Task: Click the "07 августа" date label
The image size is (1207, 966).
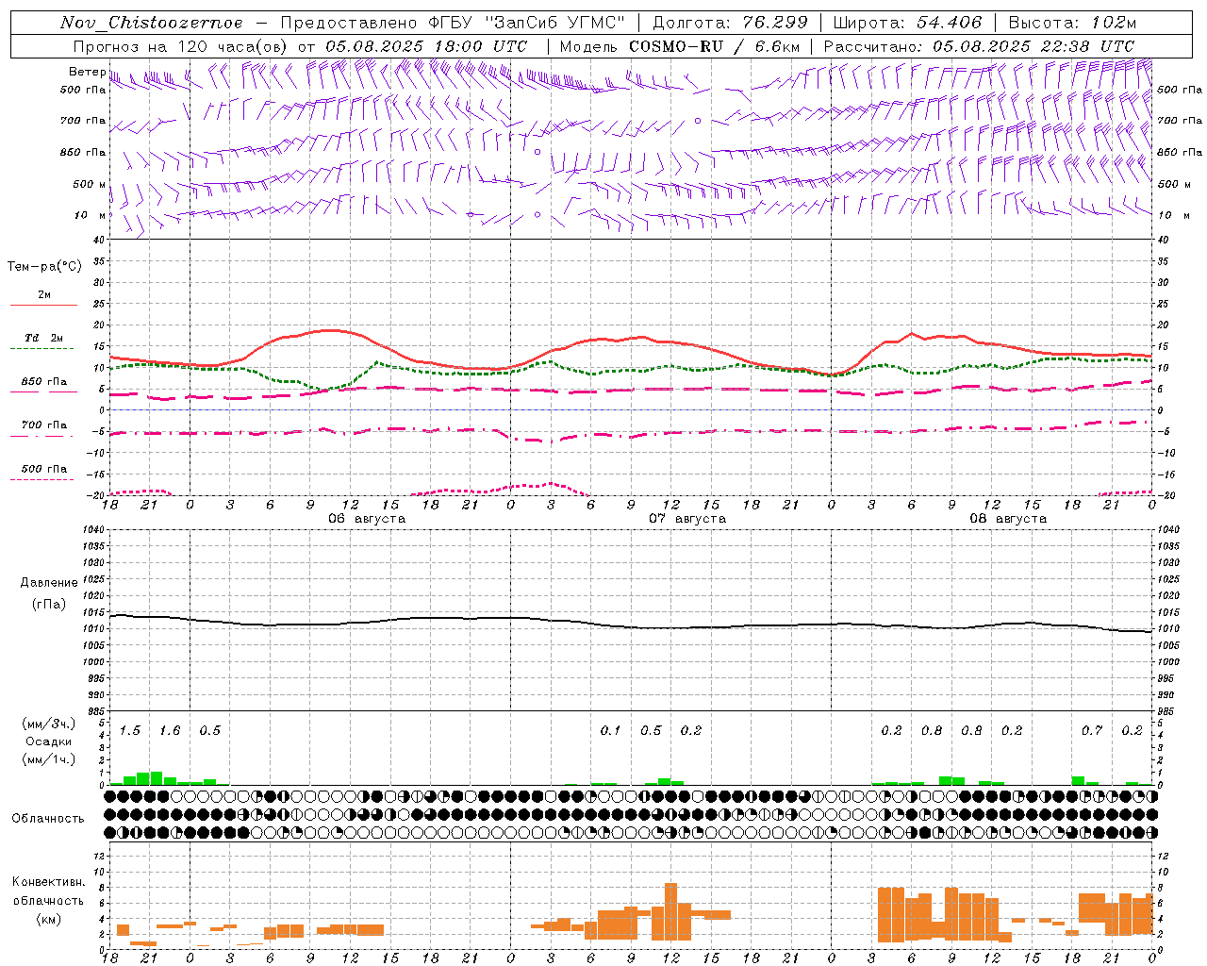Action: (687, 519)
